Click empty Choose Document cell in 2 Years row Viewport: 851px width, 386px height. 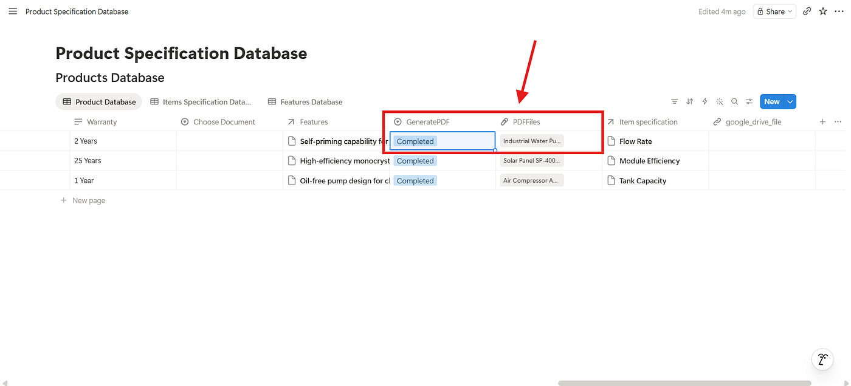pyautogui.click(x=230, y=141)
